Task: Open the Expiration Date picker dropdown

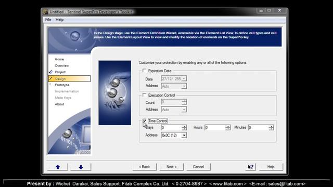Action: coord(184,78)
